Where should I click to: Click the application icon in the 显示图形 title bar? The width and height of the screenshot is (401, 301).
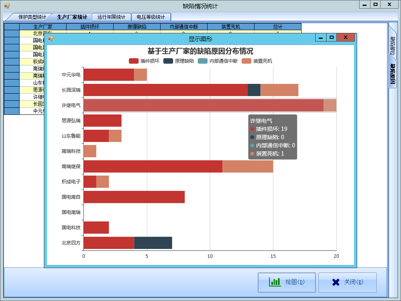pyautogui.click(x=50, y=37)
